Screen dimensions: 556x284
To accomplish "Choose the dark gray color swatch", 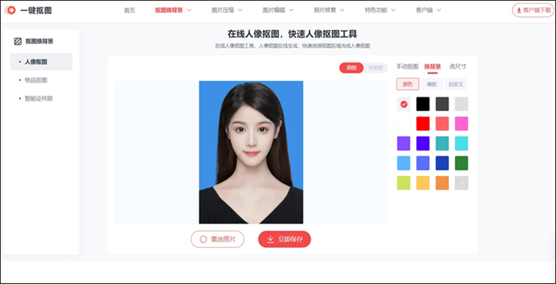I will pos(442,104).
